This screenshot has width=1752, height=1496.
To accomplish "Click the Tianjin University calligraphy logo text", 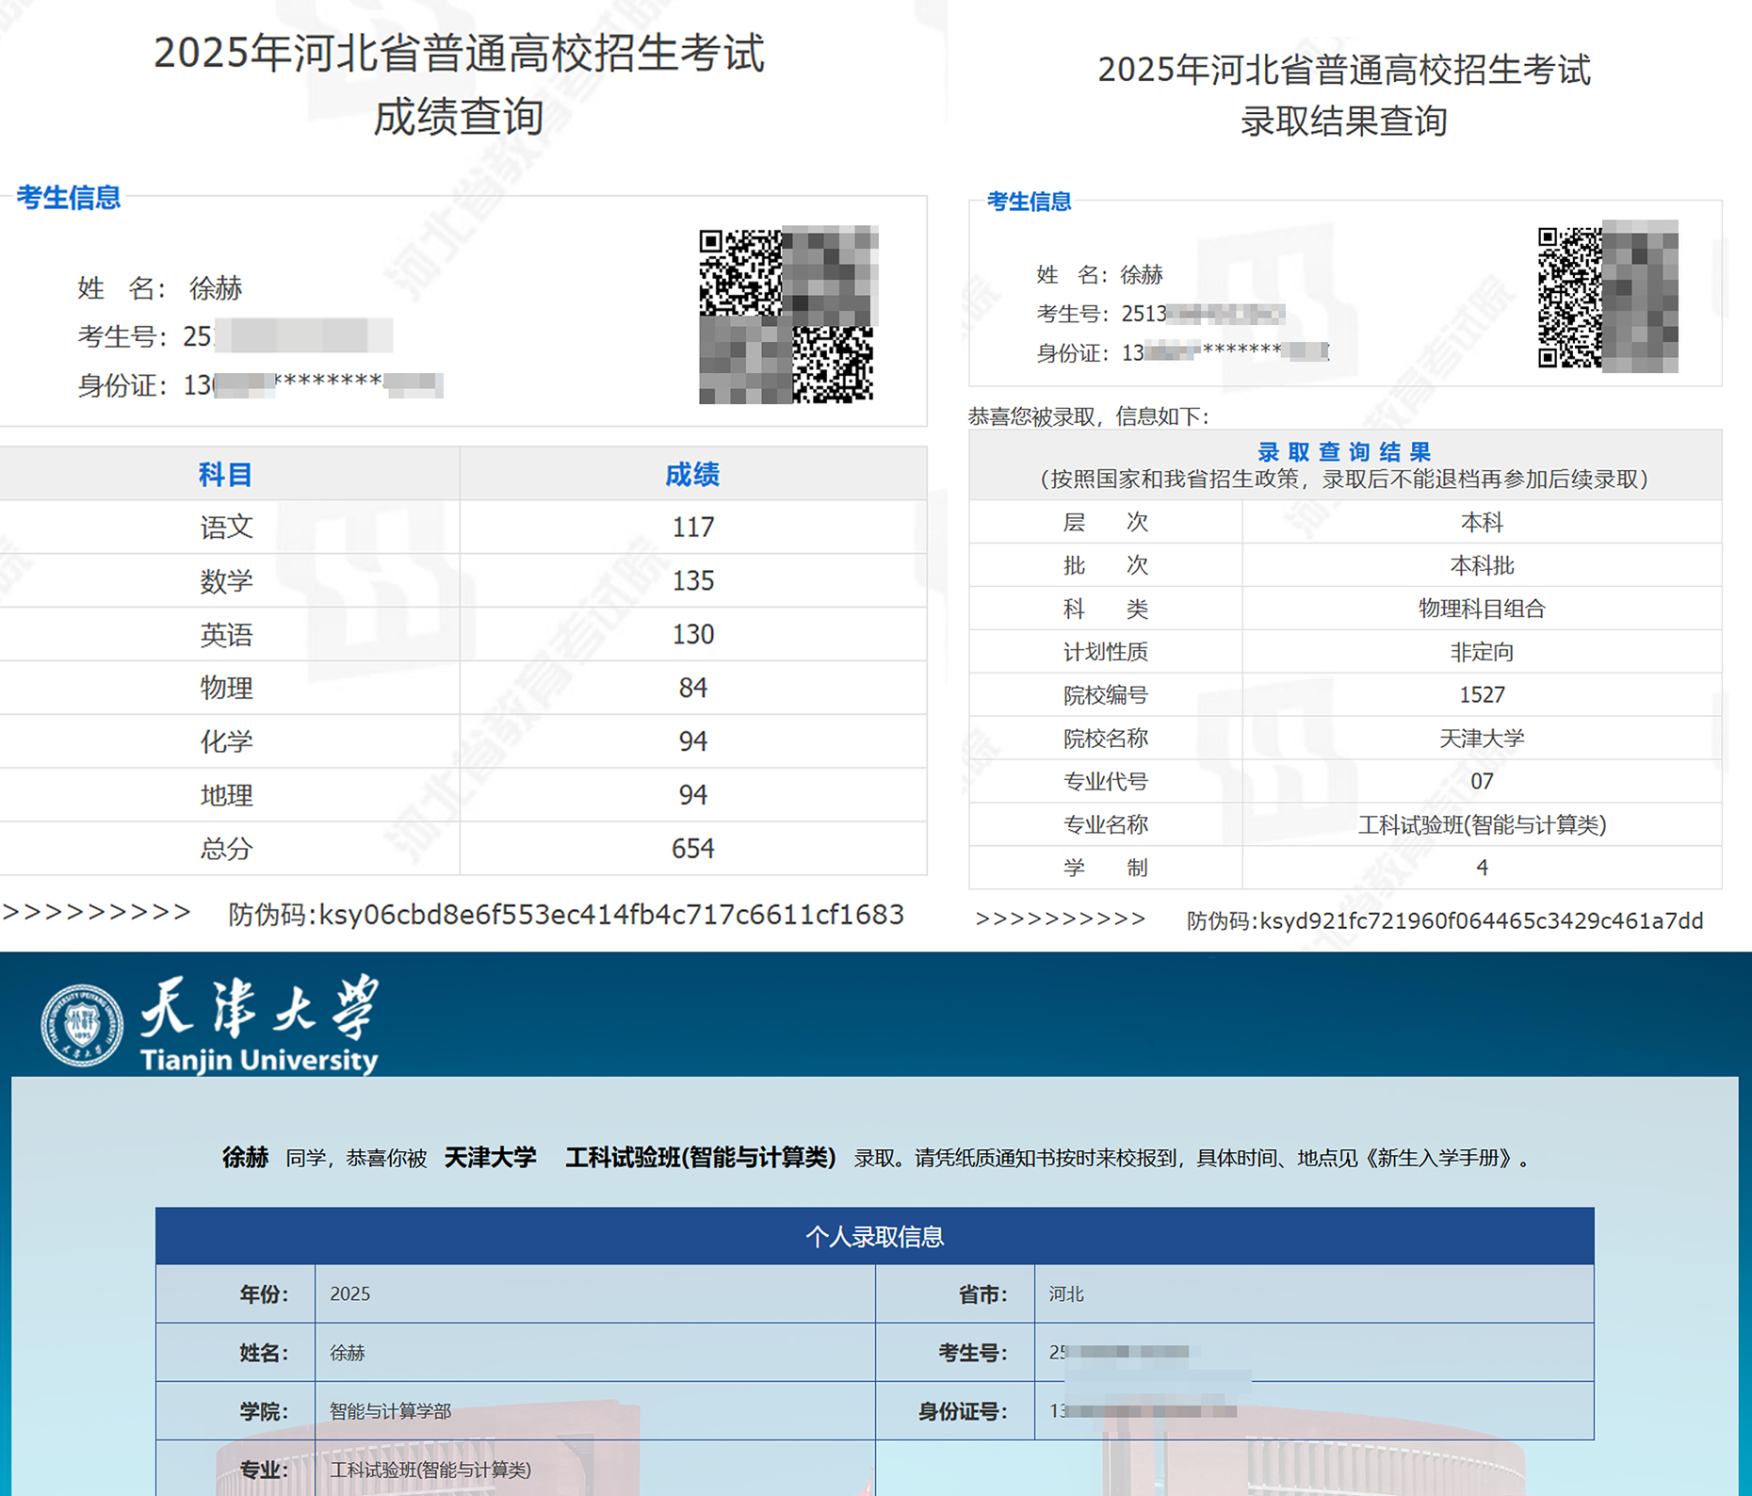I will tap(259, 1008).
